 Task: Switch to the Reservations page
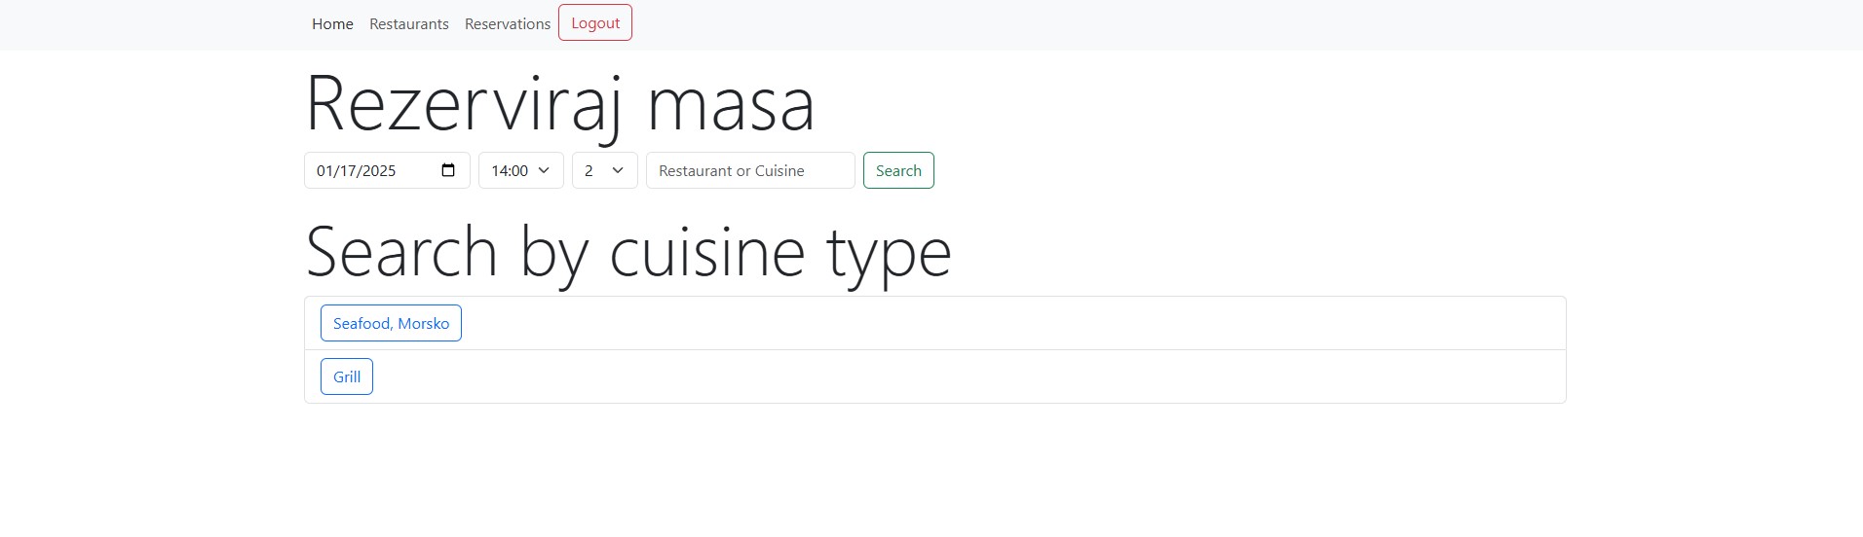coord(507,23)
